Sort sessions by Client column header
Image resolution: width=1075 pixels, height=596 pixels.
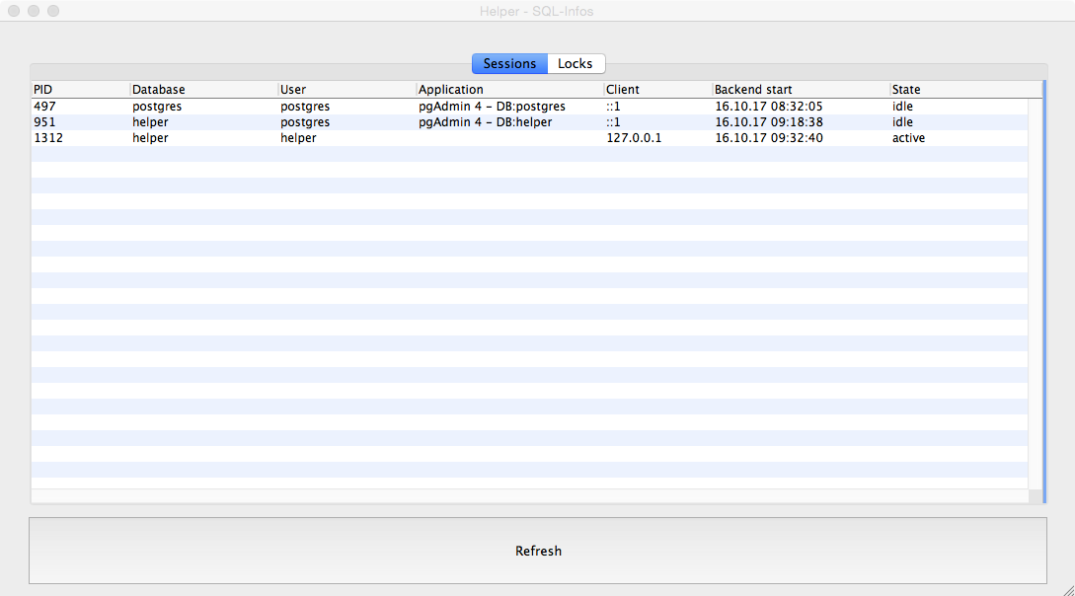656,90
